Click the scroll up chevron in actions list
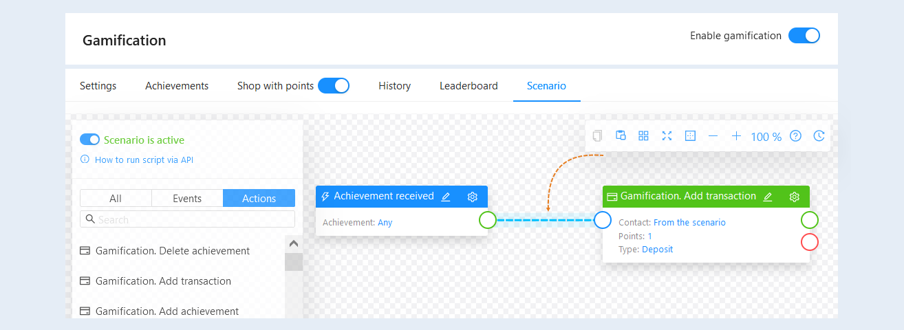Image resolution: width=904 pixels, height=330 pixels. [x=294, y=243]
